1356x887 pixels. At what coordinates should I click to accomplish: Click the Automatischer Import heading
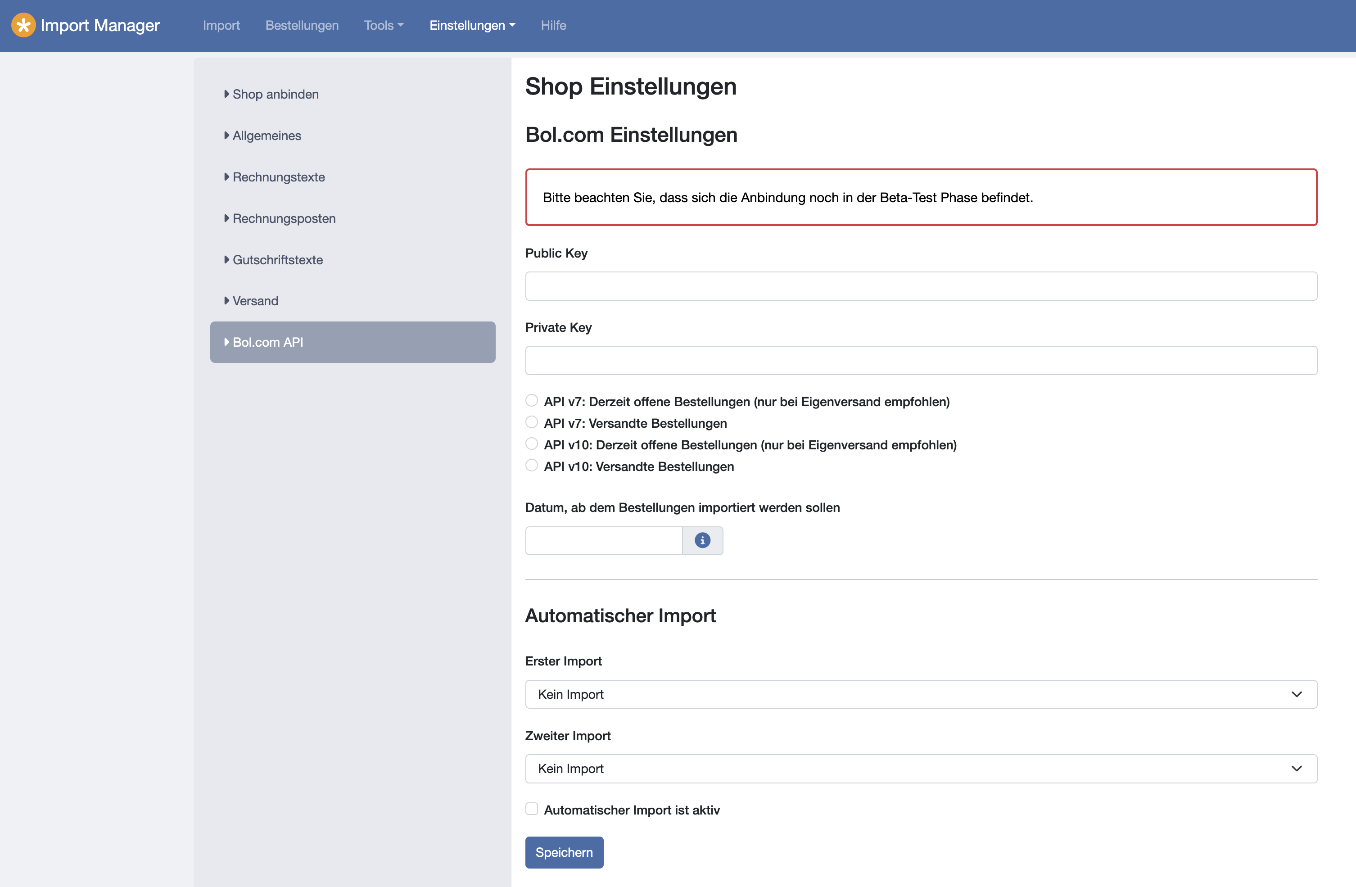(x=620, y=615)
